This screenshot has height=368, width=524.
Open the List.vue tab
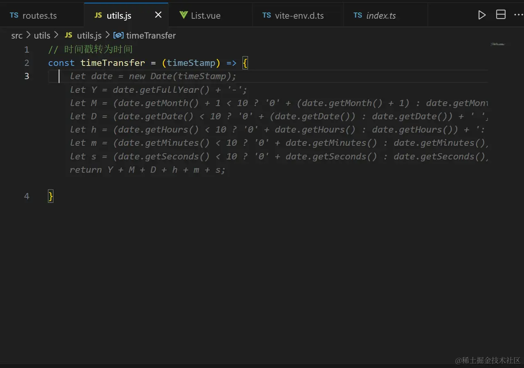pyautogui.click(x=210, y=16)
